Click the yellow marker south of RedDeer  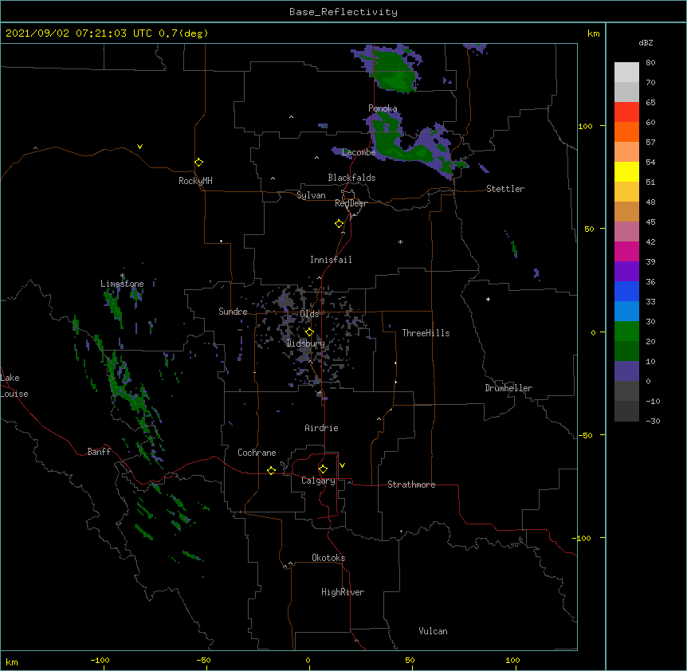[x=340, y=224]
